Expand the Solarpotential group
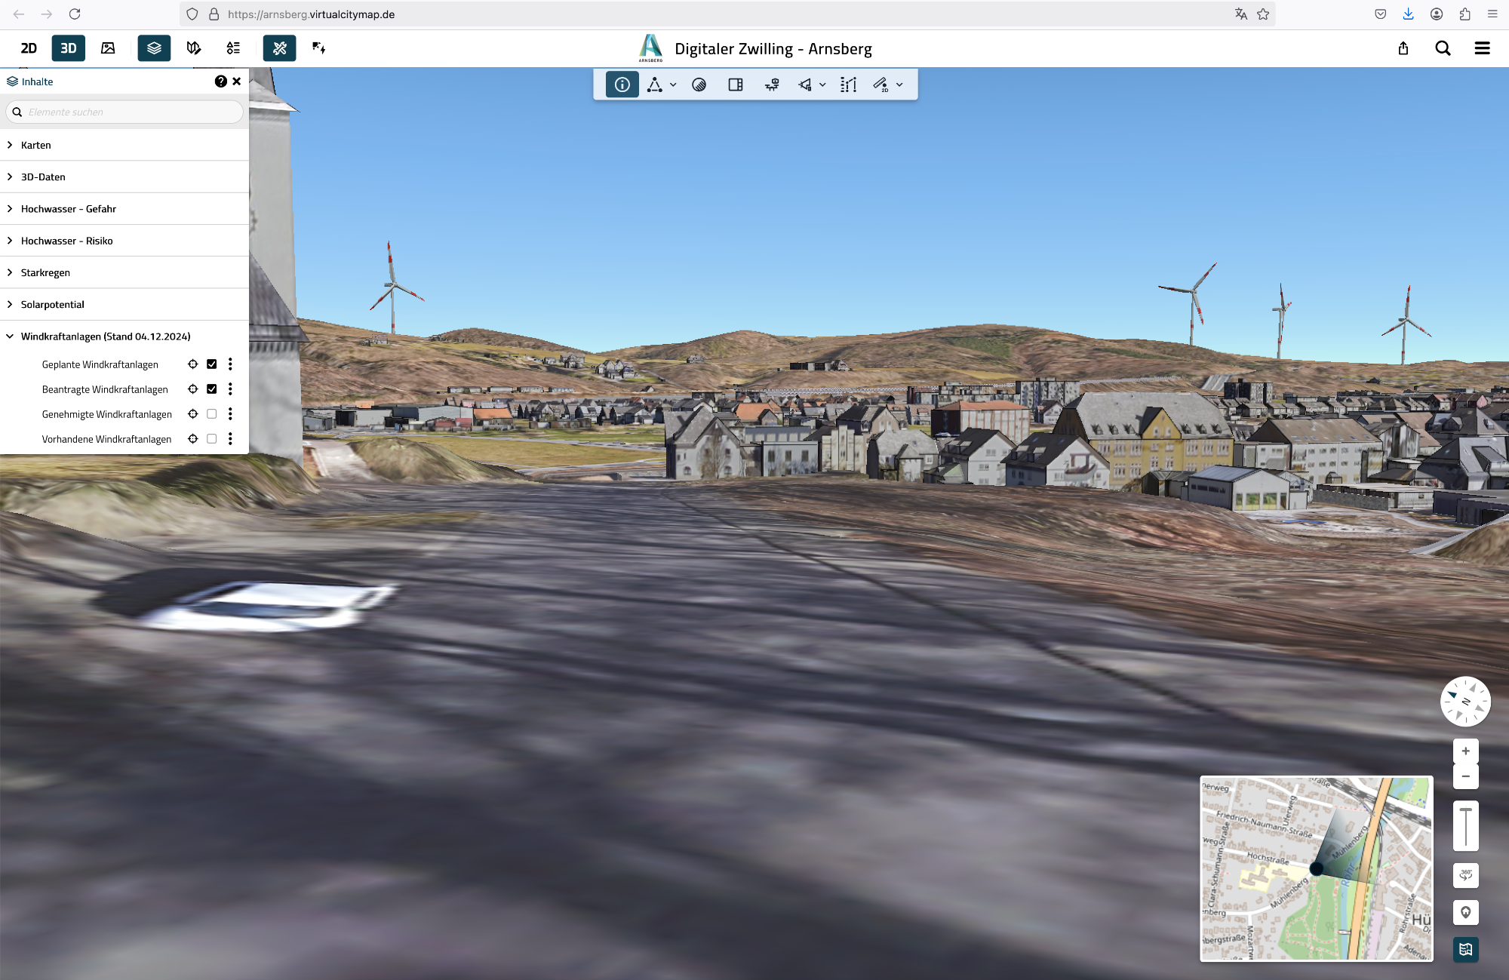Screen dimensions: 1509x980 click(11, 304)
